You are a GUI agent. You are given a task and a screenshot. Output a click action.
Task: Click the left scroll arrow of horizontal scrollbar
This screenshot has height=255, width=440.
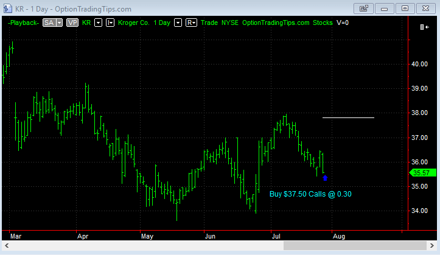tap(7, 246)
